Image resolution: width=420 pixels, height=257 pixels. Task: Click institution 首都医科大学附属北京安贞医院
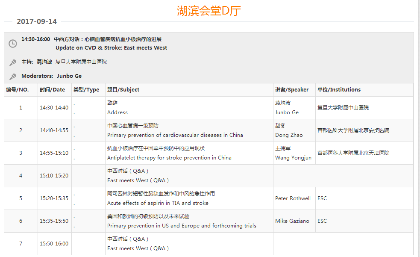pyautogui.click(x=353, y=130)
